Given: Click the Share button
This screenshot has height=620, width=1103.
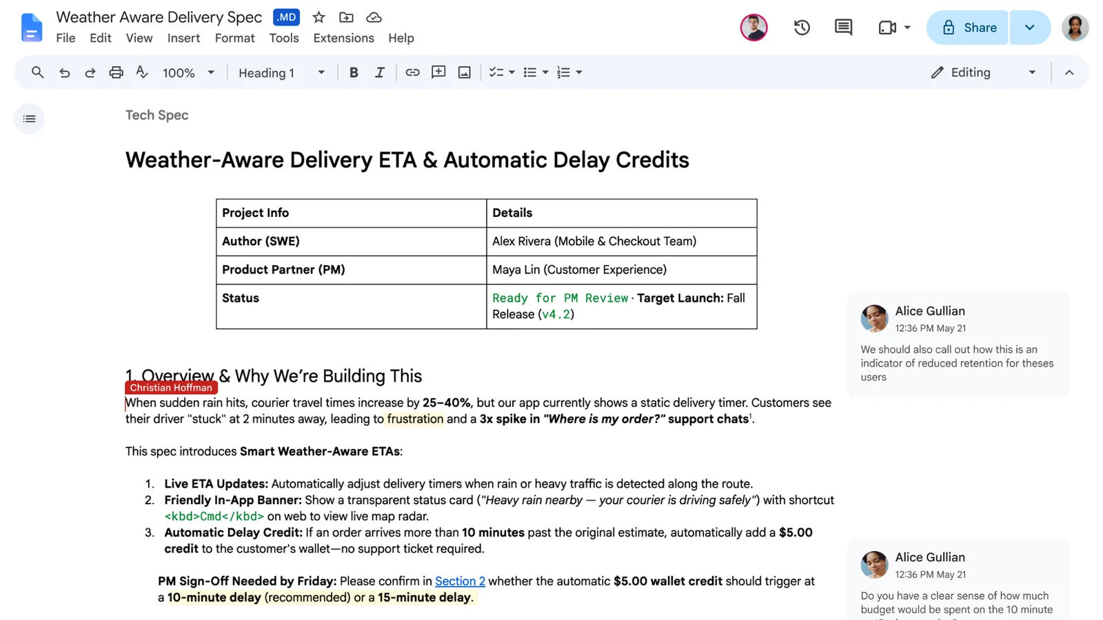Looking at the screenshot, I should (968, 28).
